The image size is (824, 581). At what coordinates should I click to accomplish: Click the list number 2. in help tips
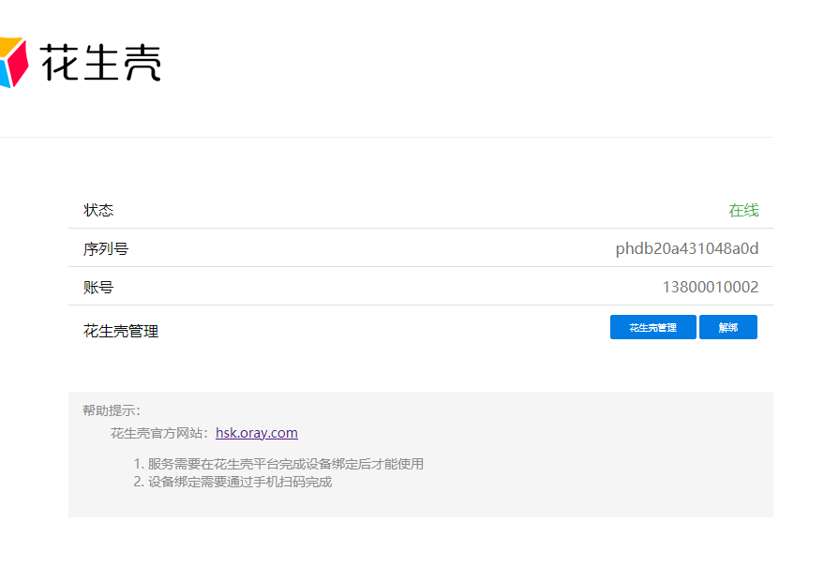138,483
